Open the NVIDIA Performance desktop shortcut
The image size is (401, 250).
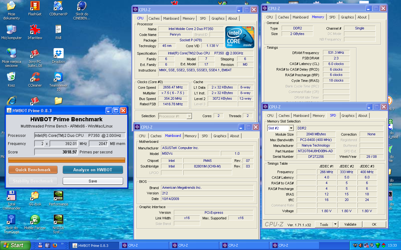coord(58,198)
